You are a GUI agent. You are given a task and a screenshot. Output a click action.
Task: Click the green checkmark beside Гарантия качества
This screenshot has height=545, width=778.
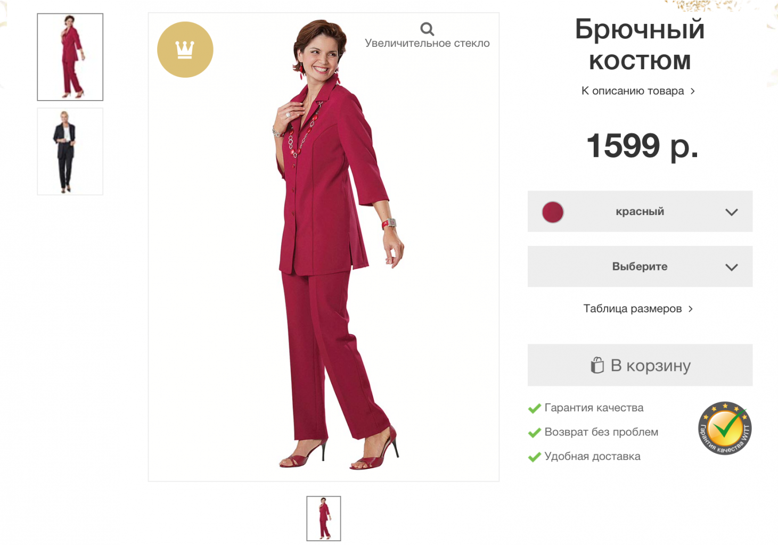[534, 408]
